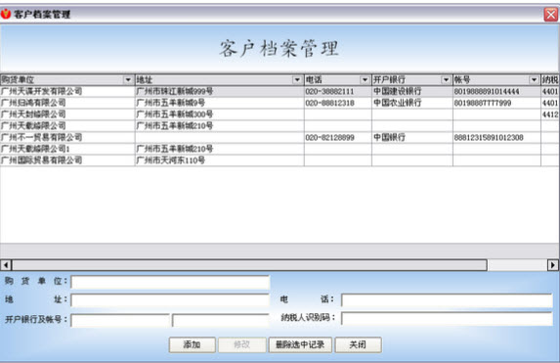Click the horizontal scrollbar left arrow
This screenshot has height=363, width=560.
pyautogui.click(x=6, y=265)
